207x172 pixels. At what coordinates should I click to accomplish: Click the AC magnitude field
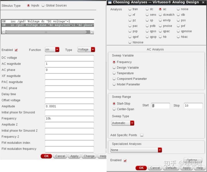[69, 64]
